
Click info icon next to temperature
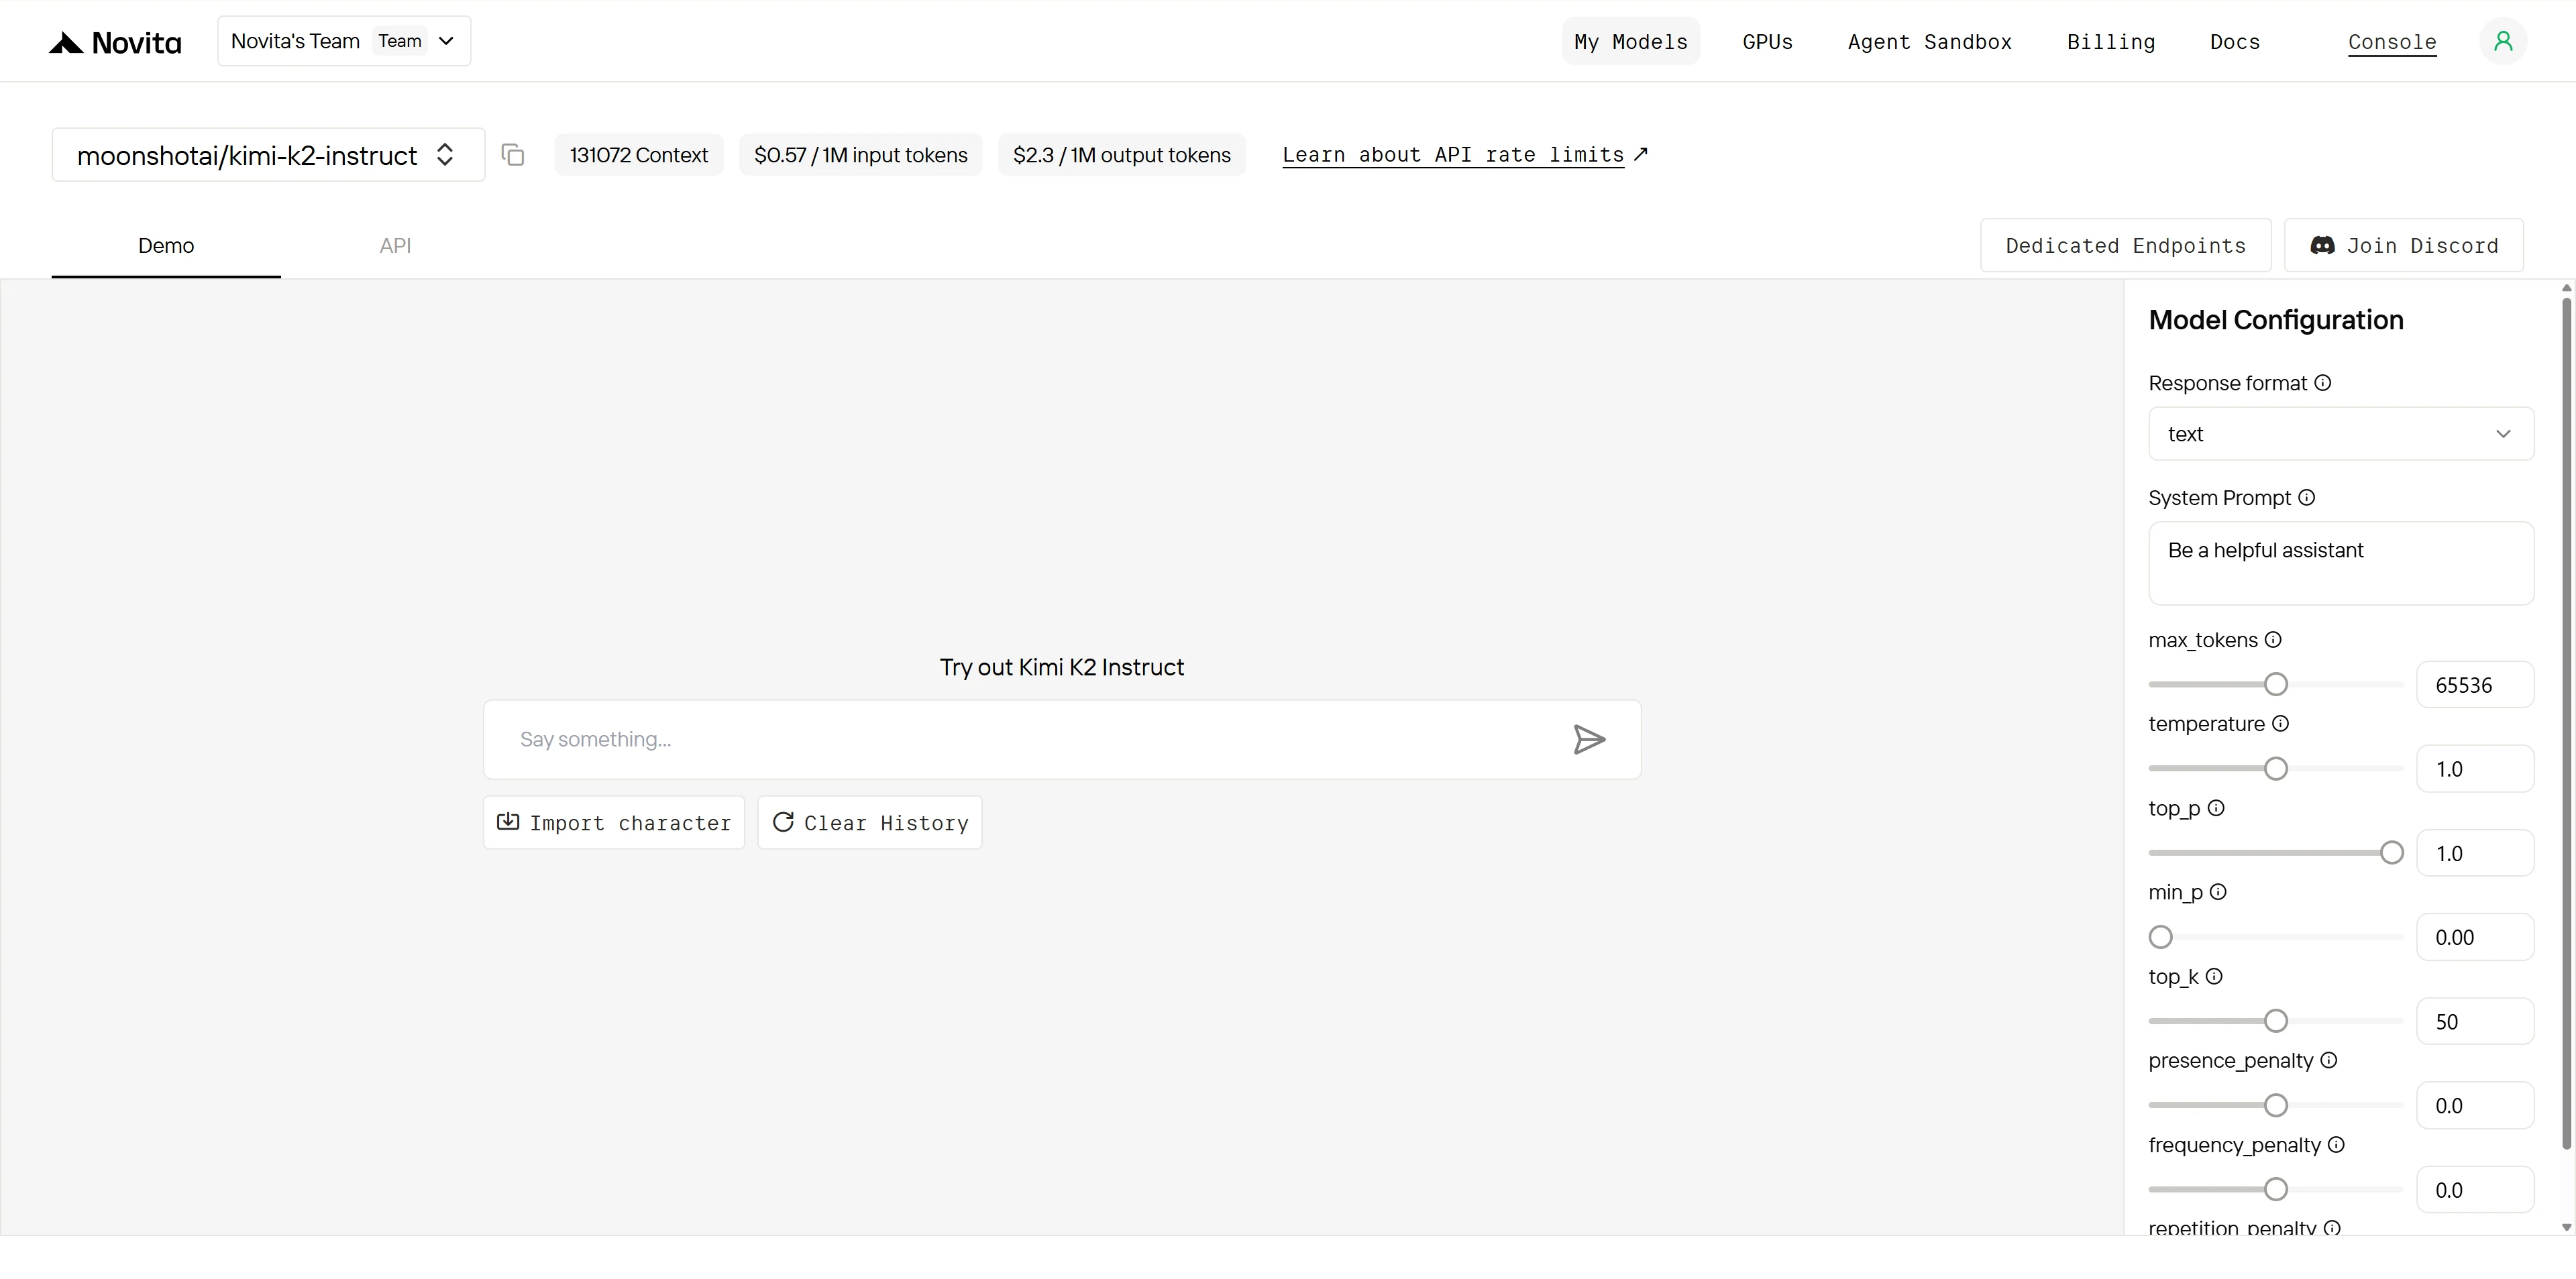tap(2281, 724)
